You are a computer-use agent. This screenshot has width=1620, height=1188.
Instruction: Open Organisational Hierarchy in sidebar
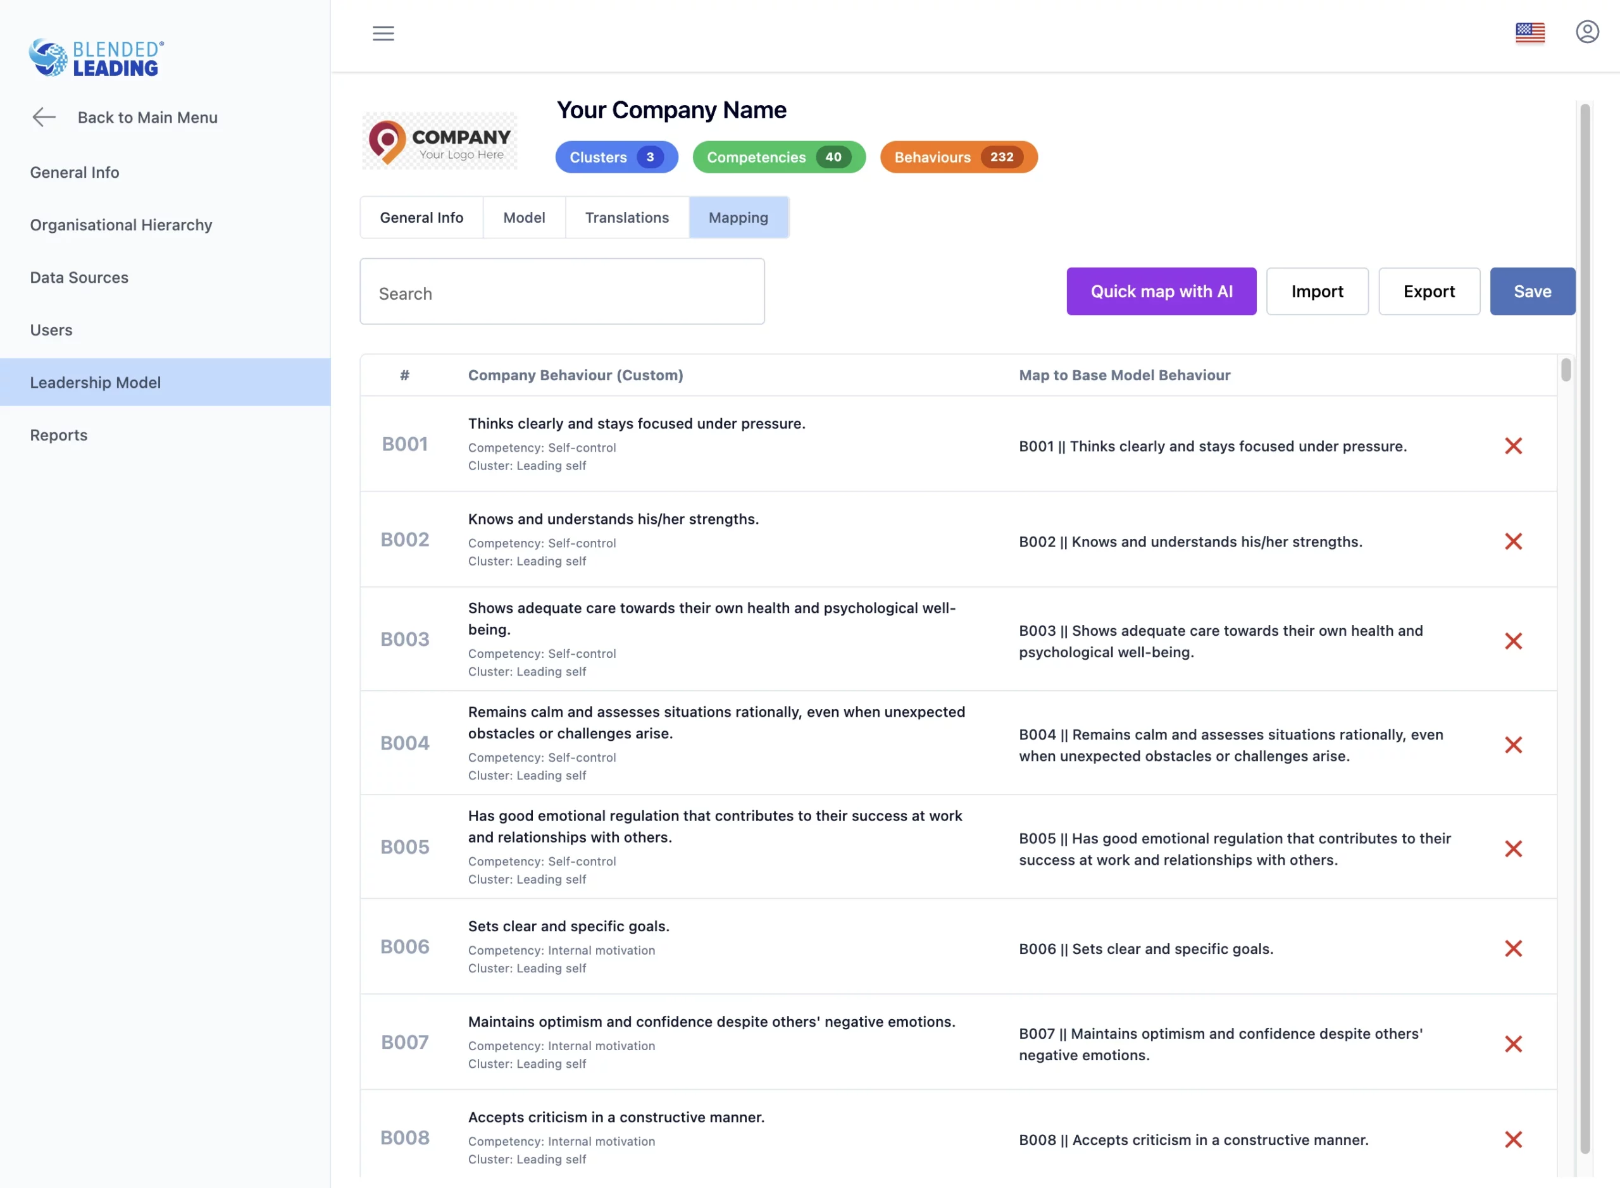point(121,225)
